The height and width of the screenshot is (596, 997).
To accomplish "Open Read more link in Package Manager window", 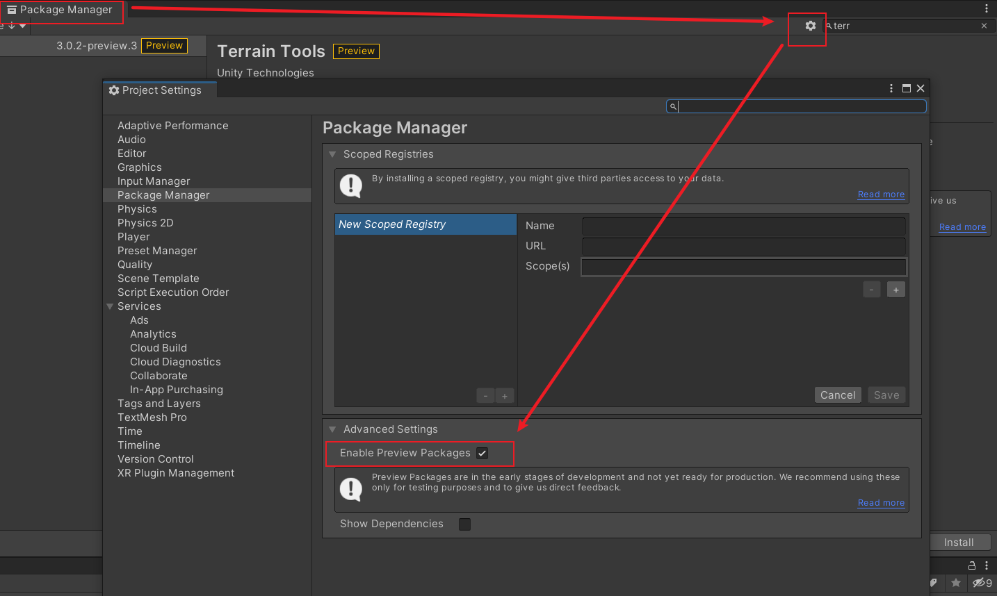I will 962,227.
